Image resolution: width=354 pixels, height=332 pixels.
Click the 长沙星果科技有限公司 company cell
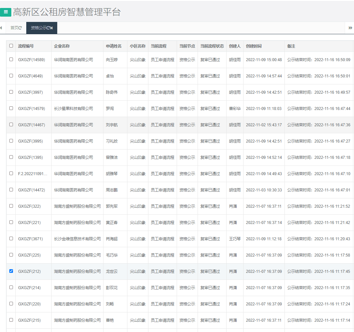[74, 109]
